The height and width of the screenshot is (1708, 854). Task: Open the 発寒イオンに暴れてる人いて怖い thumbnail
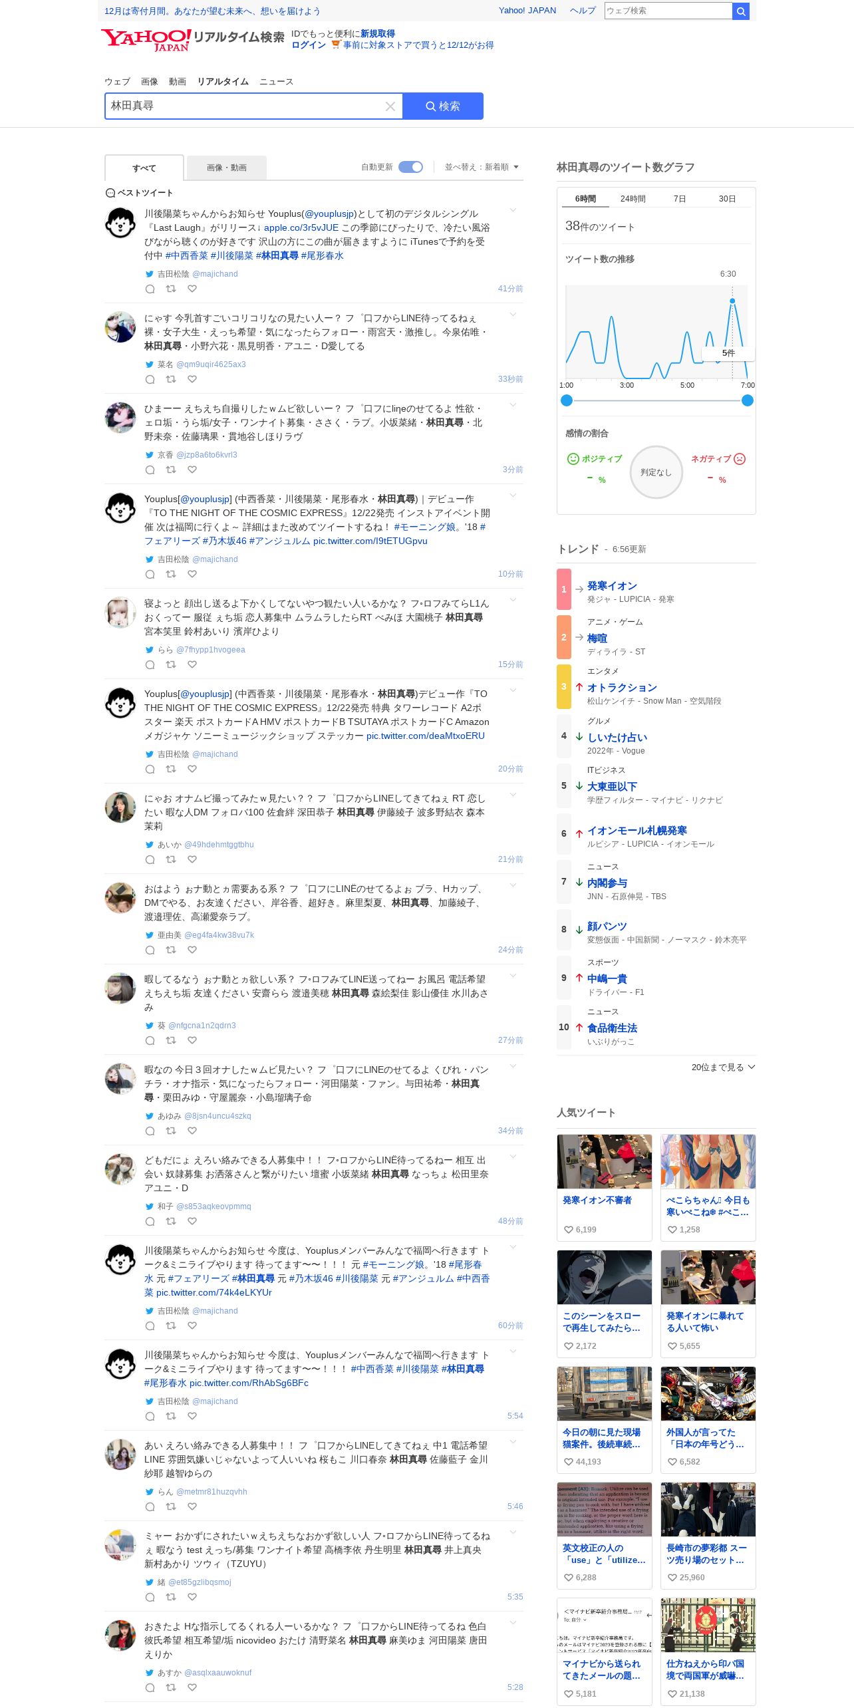708,1277
